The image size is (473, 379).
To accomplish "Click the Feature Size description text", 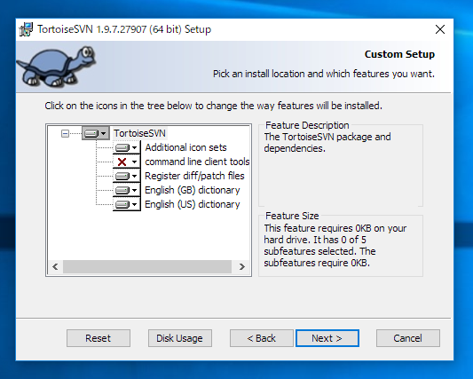I will [x=335, y=245].
